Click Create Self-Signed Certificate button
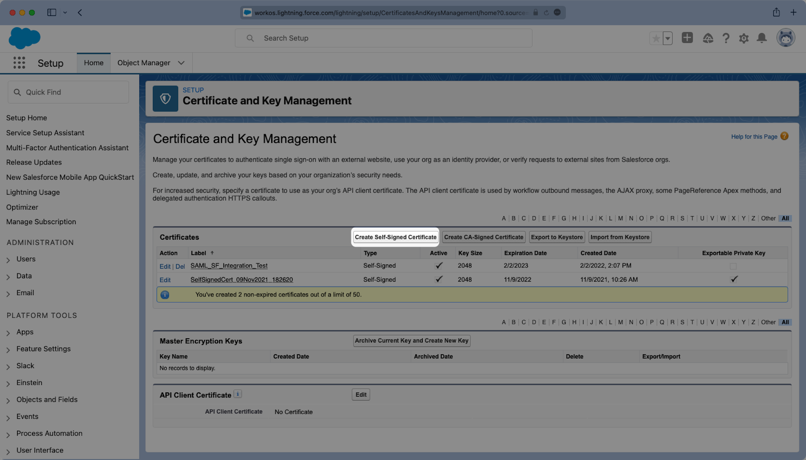Viewport: 806px width, 460px height. pos(395,237)
